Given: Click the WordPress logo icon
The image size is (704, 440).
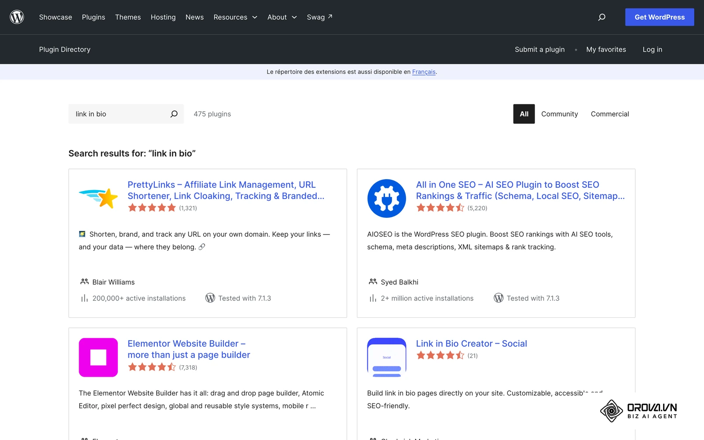Looking at the screenshot, I should (x=17, y=17).
